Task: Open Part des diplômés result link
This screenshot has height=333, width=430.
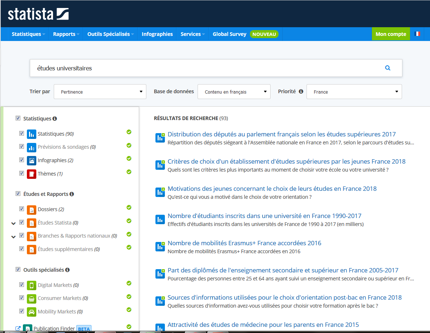Action: pyautogui.click(x=283, y=270)
